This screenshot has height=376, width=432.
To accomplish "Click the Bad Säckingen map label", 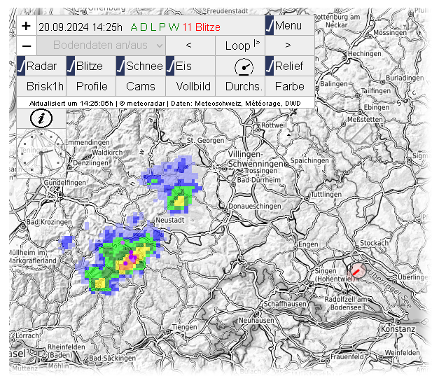I will coord(112,358).
